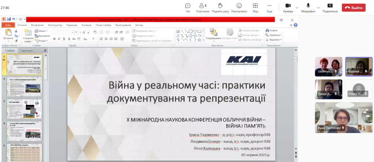The width and height of the screenshot is (374, 162).
Task: Toggle underline text formatting
Action: point(65,39)
